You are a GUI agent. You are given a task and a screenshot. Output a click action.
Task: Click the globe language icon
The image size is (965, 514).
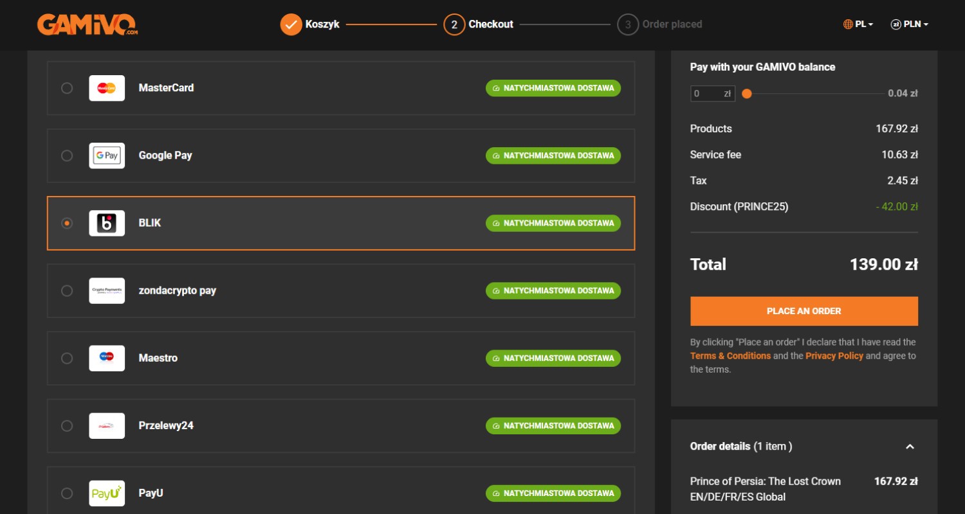[x=848, y=24]
